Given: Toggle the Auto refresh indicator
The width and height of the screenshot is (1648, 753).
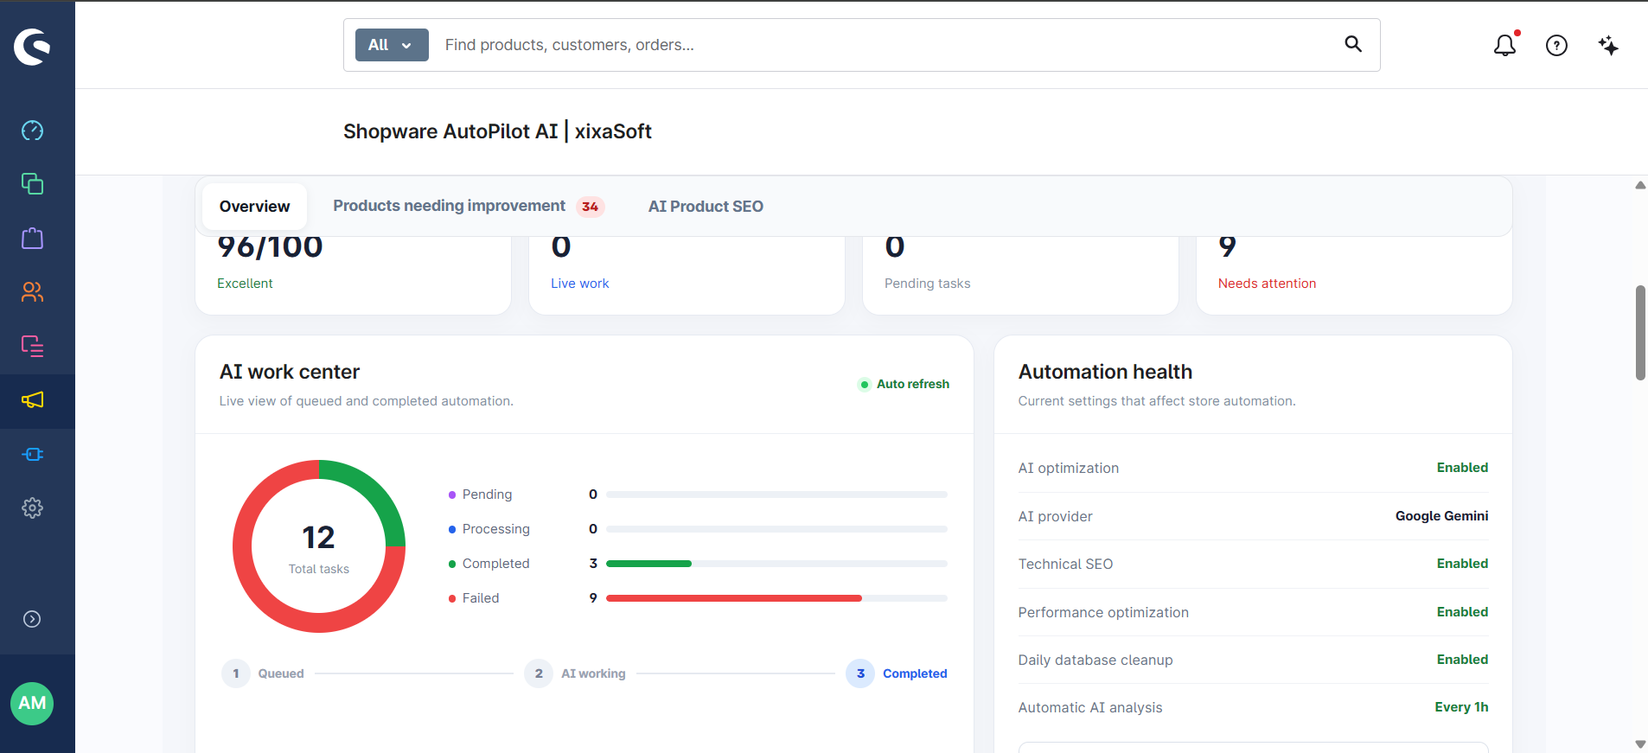Looking at the screenshot, I should click(904, 384).
